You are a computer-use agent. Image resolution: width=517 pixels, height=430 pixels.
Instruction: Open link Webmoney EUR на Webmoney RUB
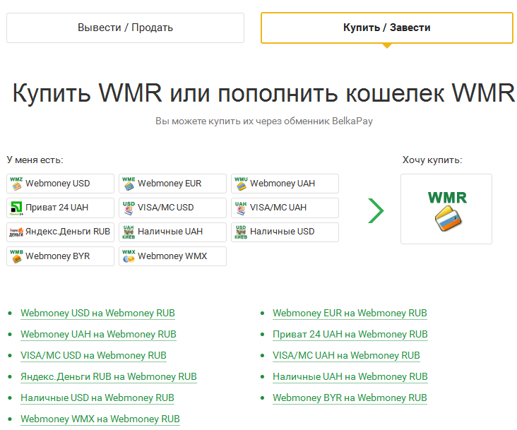[350, 313]
